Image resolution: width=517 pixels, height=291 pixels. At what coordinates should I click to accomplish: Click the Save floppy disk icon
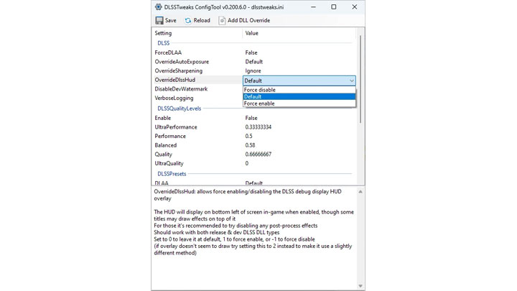(159, 20)
